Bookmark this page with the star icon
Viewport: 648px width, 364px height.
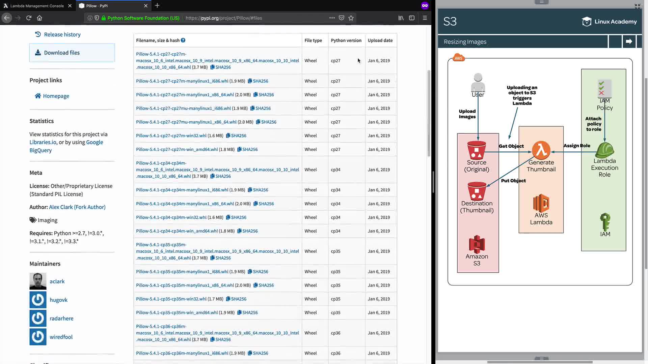pos(351,18)
